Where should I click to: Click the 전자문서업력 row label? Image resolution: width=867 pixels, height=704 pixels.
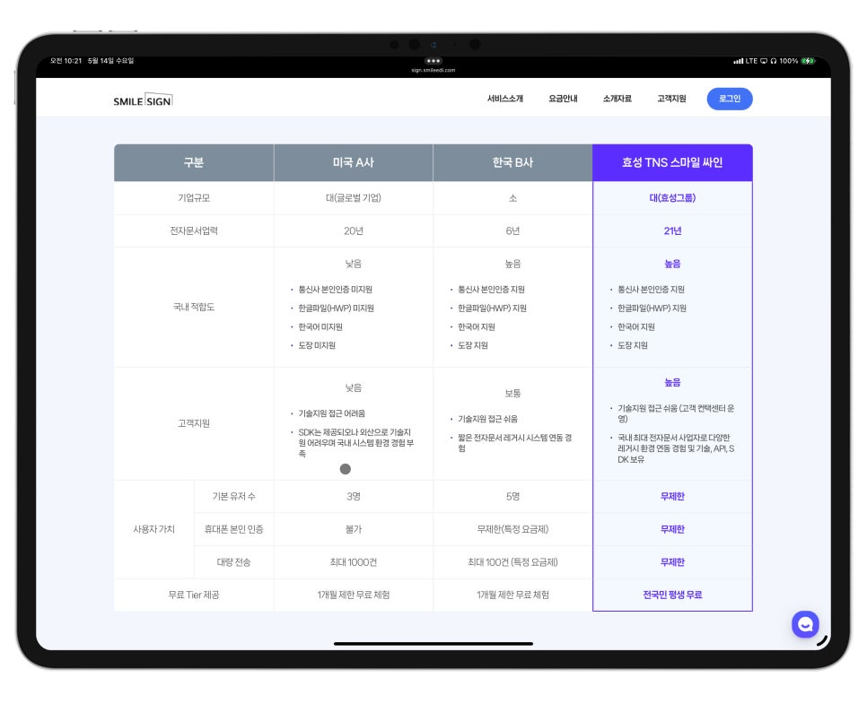pyautogui.click(x=194, y=230)
